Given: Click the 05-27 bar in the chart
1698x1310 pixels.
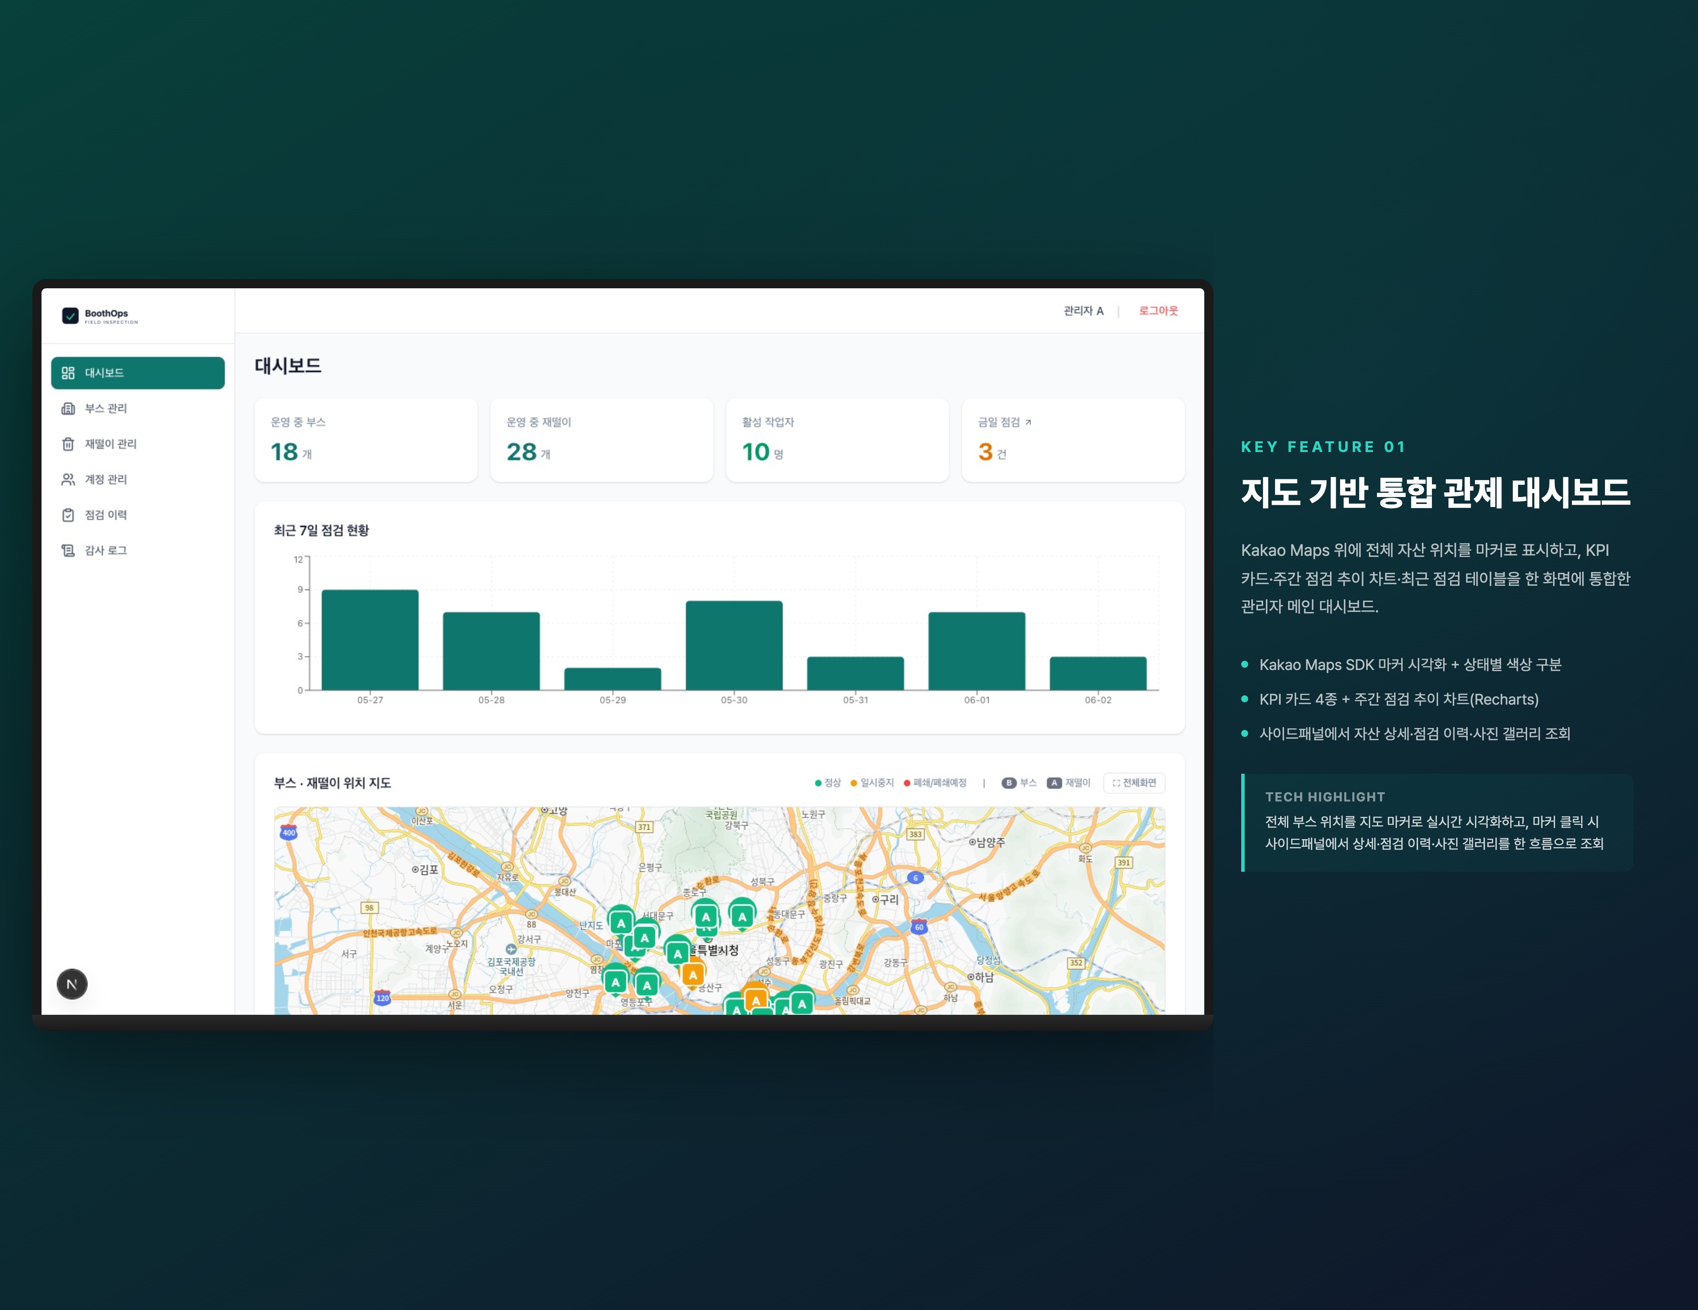Looking at the screenshot, I should tap(370, 640).
